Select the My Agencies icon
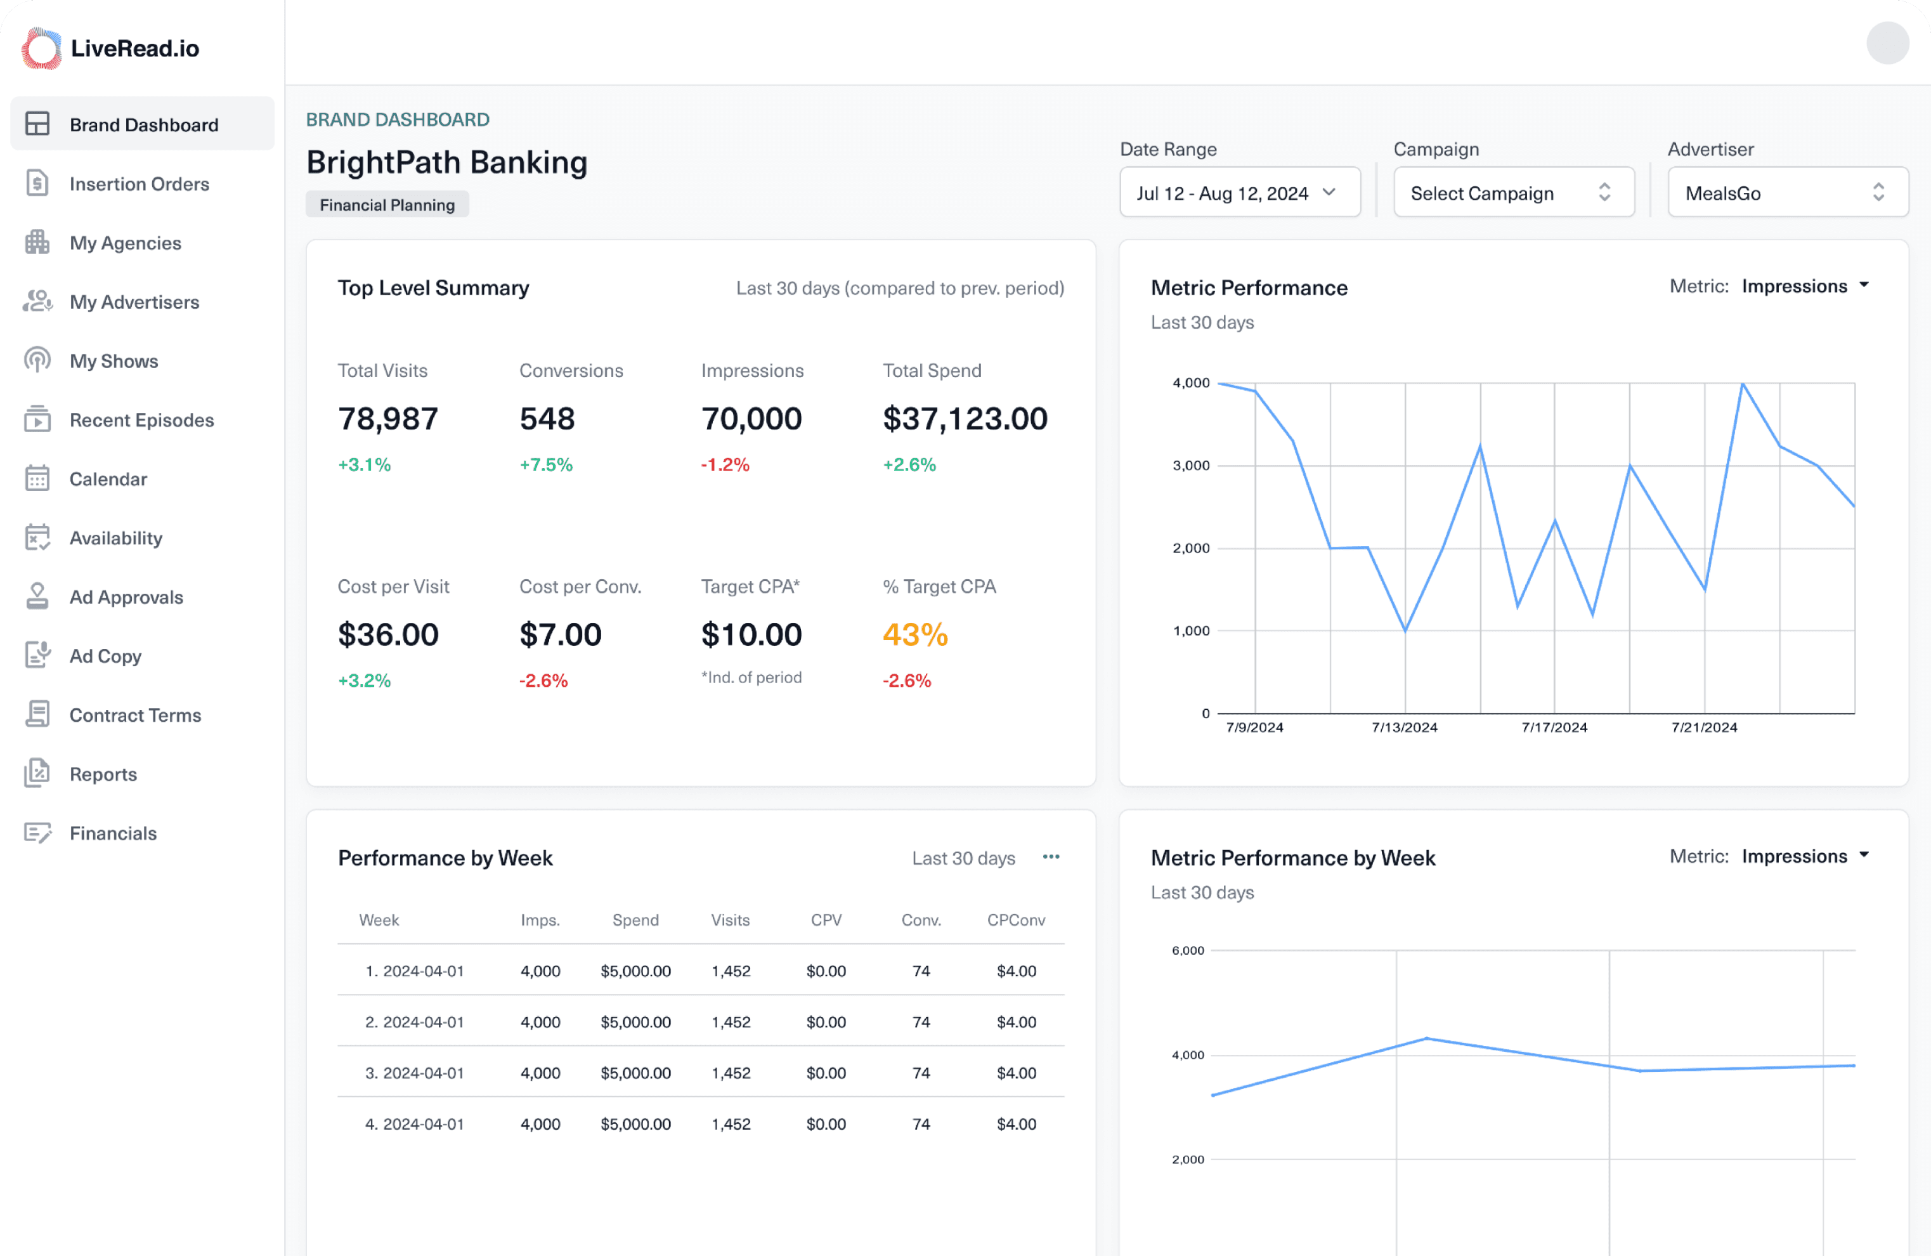 click(37, 242)
